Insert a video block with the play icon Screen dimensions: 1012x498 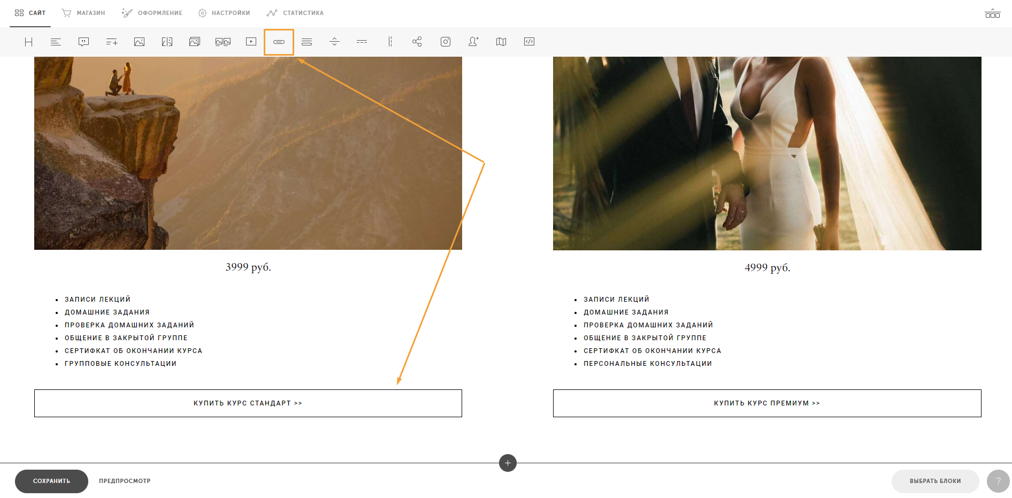(x=251, y=42)
